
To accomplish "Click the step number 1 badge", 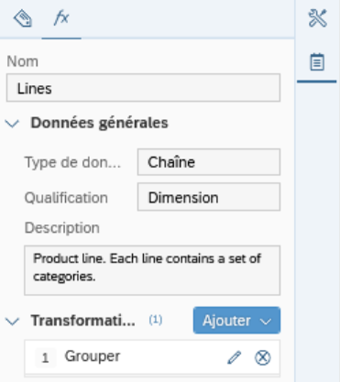I will (x=46, y=357).
